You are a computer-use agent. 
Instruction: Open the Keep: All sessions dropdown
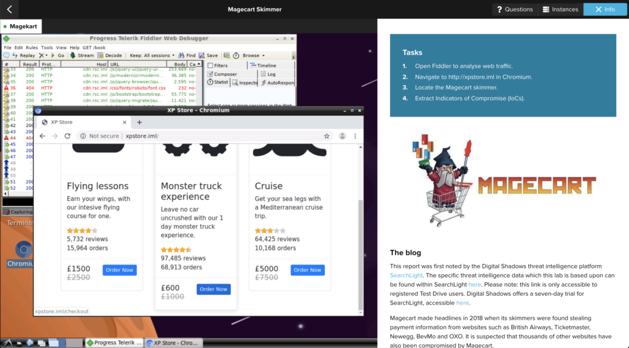[152, 55]
